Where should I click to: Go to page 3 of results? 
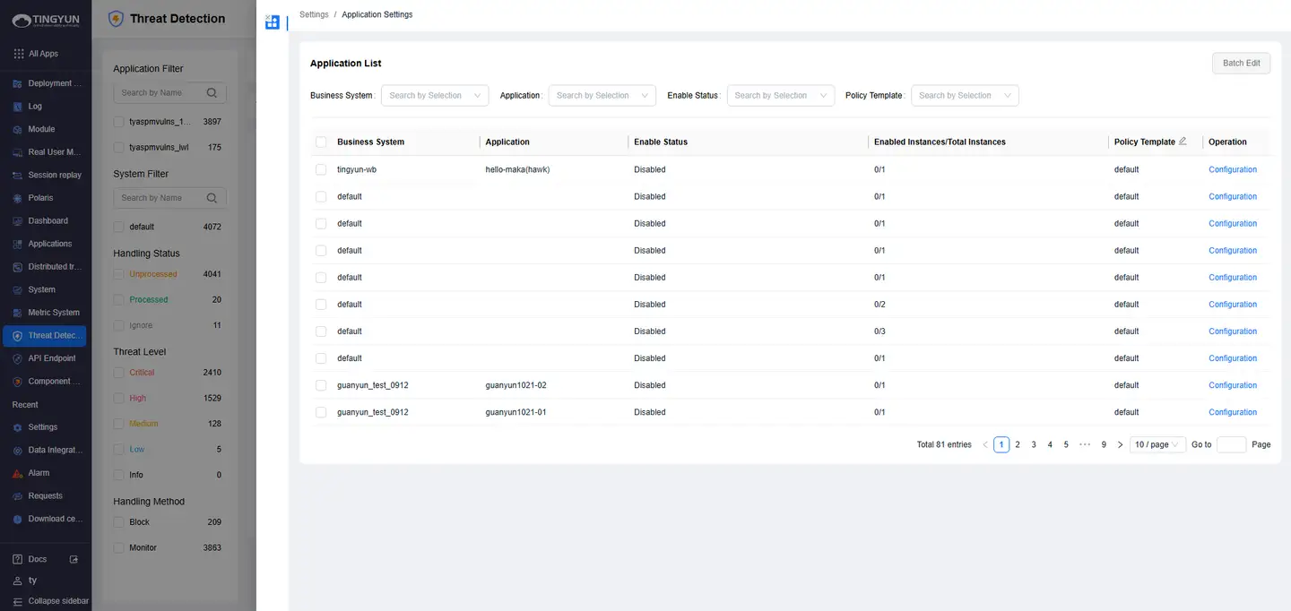(1034, 444)
